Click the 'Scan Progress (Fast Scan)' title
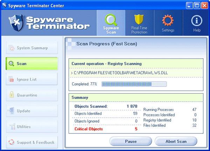This screenshot has height=151, width=210. pyautogui.click(x=107, y=44)
